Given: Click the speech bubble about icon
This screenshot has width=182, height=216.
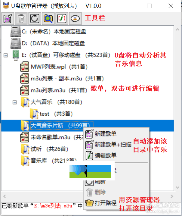Looking at the screenshot, I should [75, 18].
